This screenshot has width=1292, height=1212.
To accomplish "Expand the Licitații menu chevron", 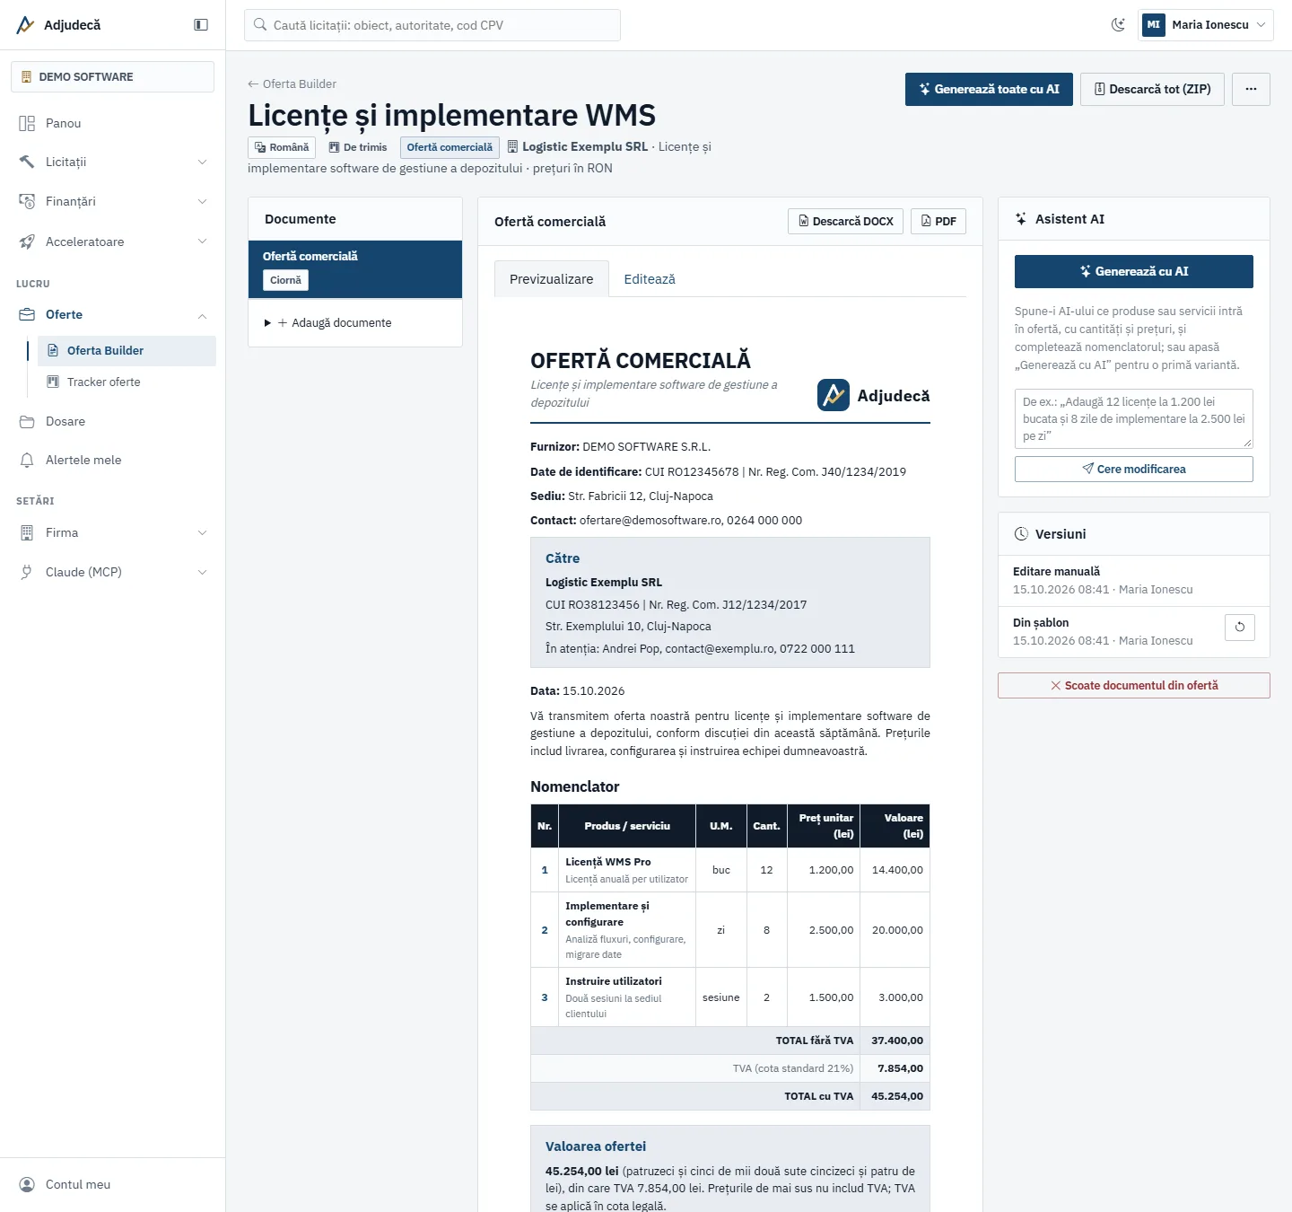I will [x=202, y=162].
